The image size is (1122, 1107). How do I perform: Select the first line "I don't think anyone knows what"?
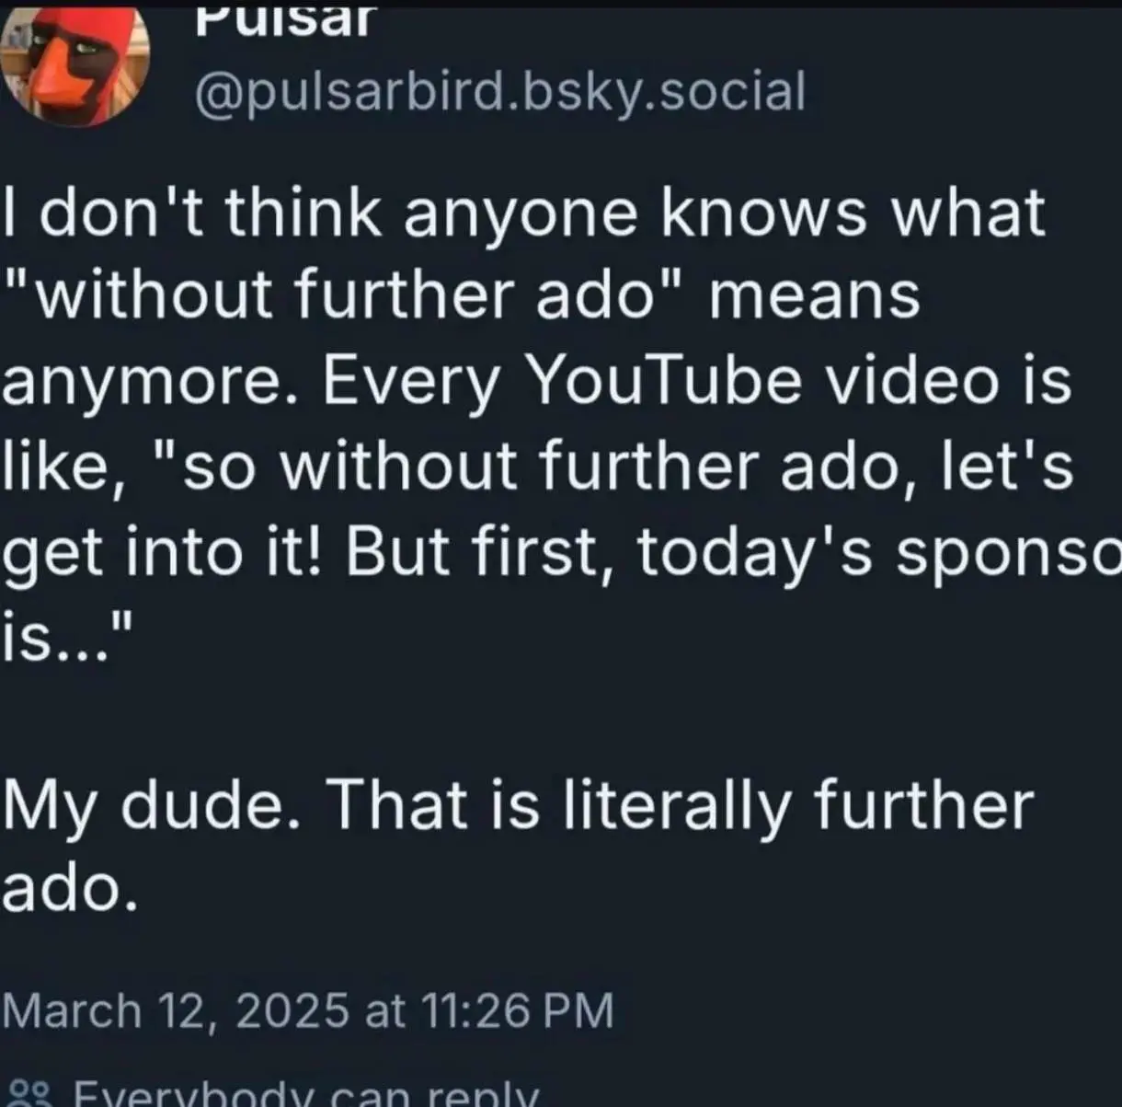click(524, 212)
